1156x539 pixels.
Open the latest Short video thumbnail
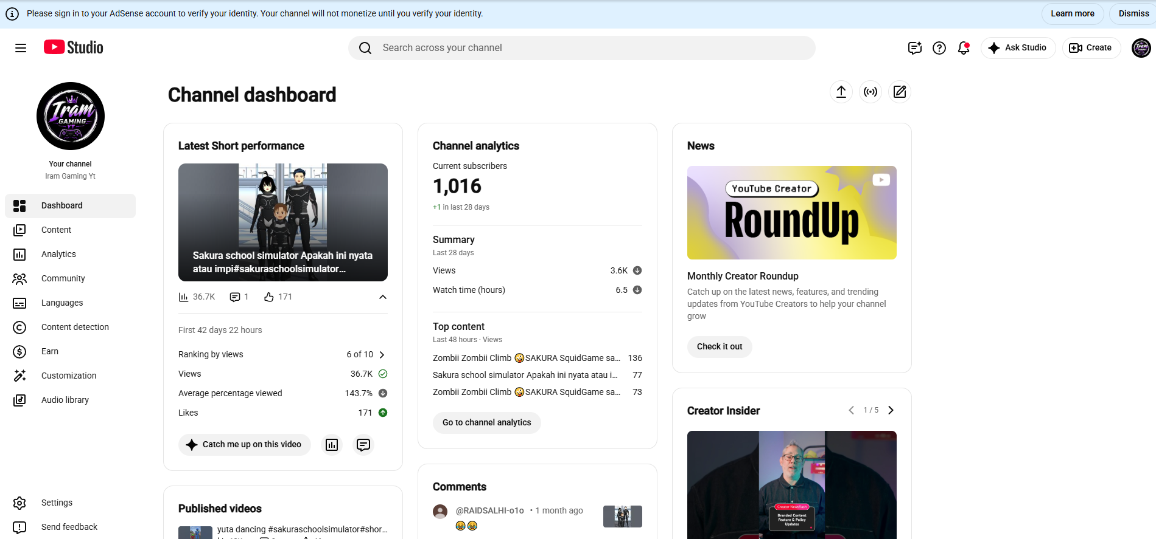[x=283, y=222]
